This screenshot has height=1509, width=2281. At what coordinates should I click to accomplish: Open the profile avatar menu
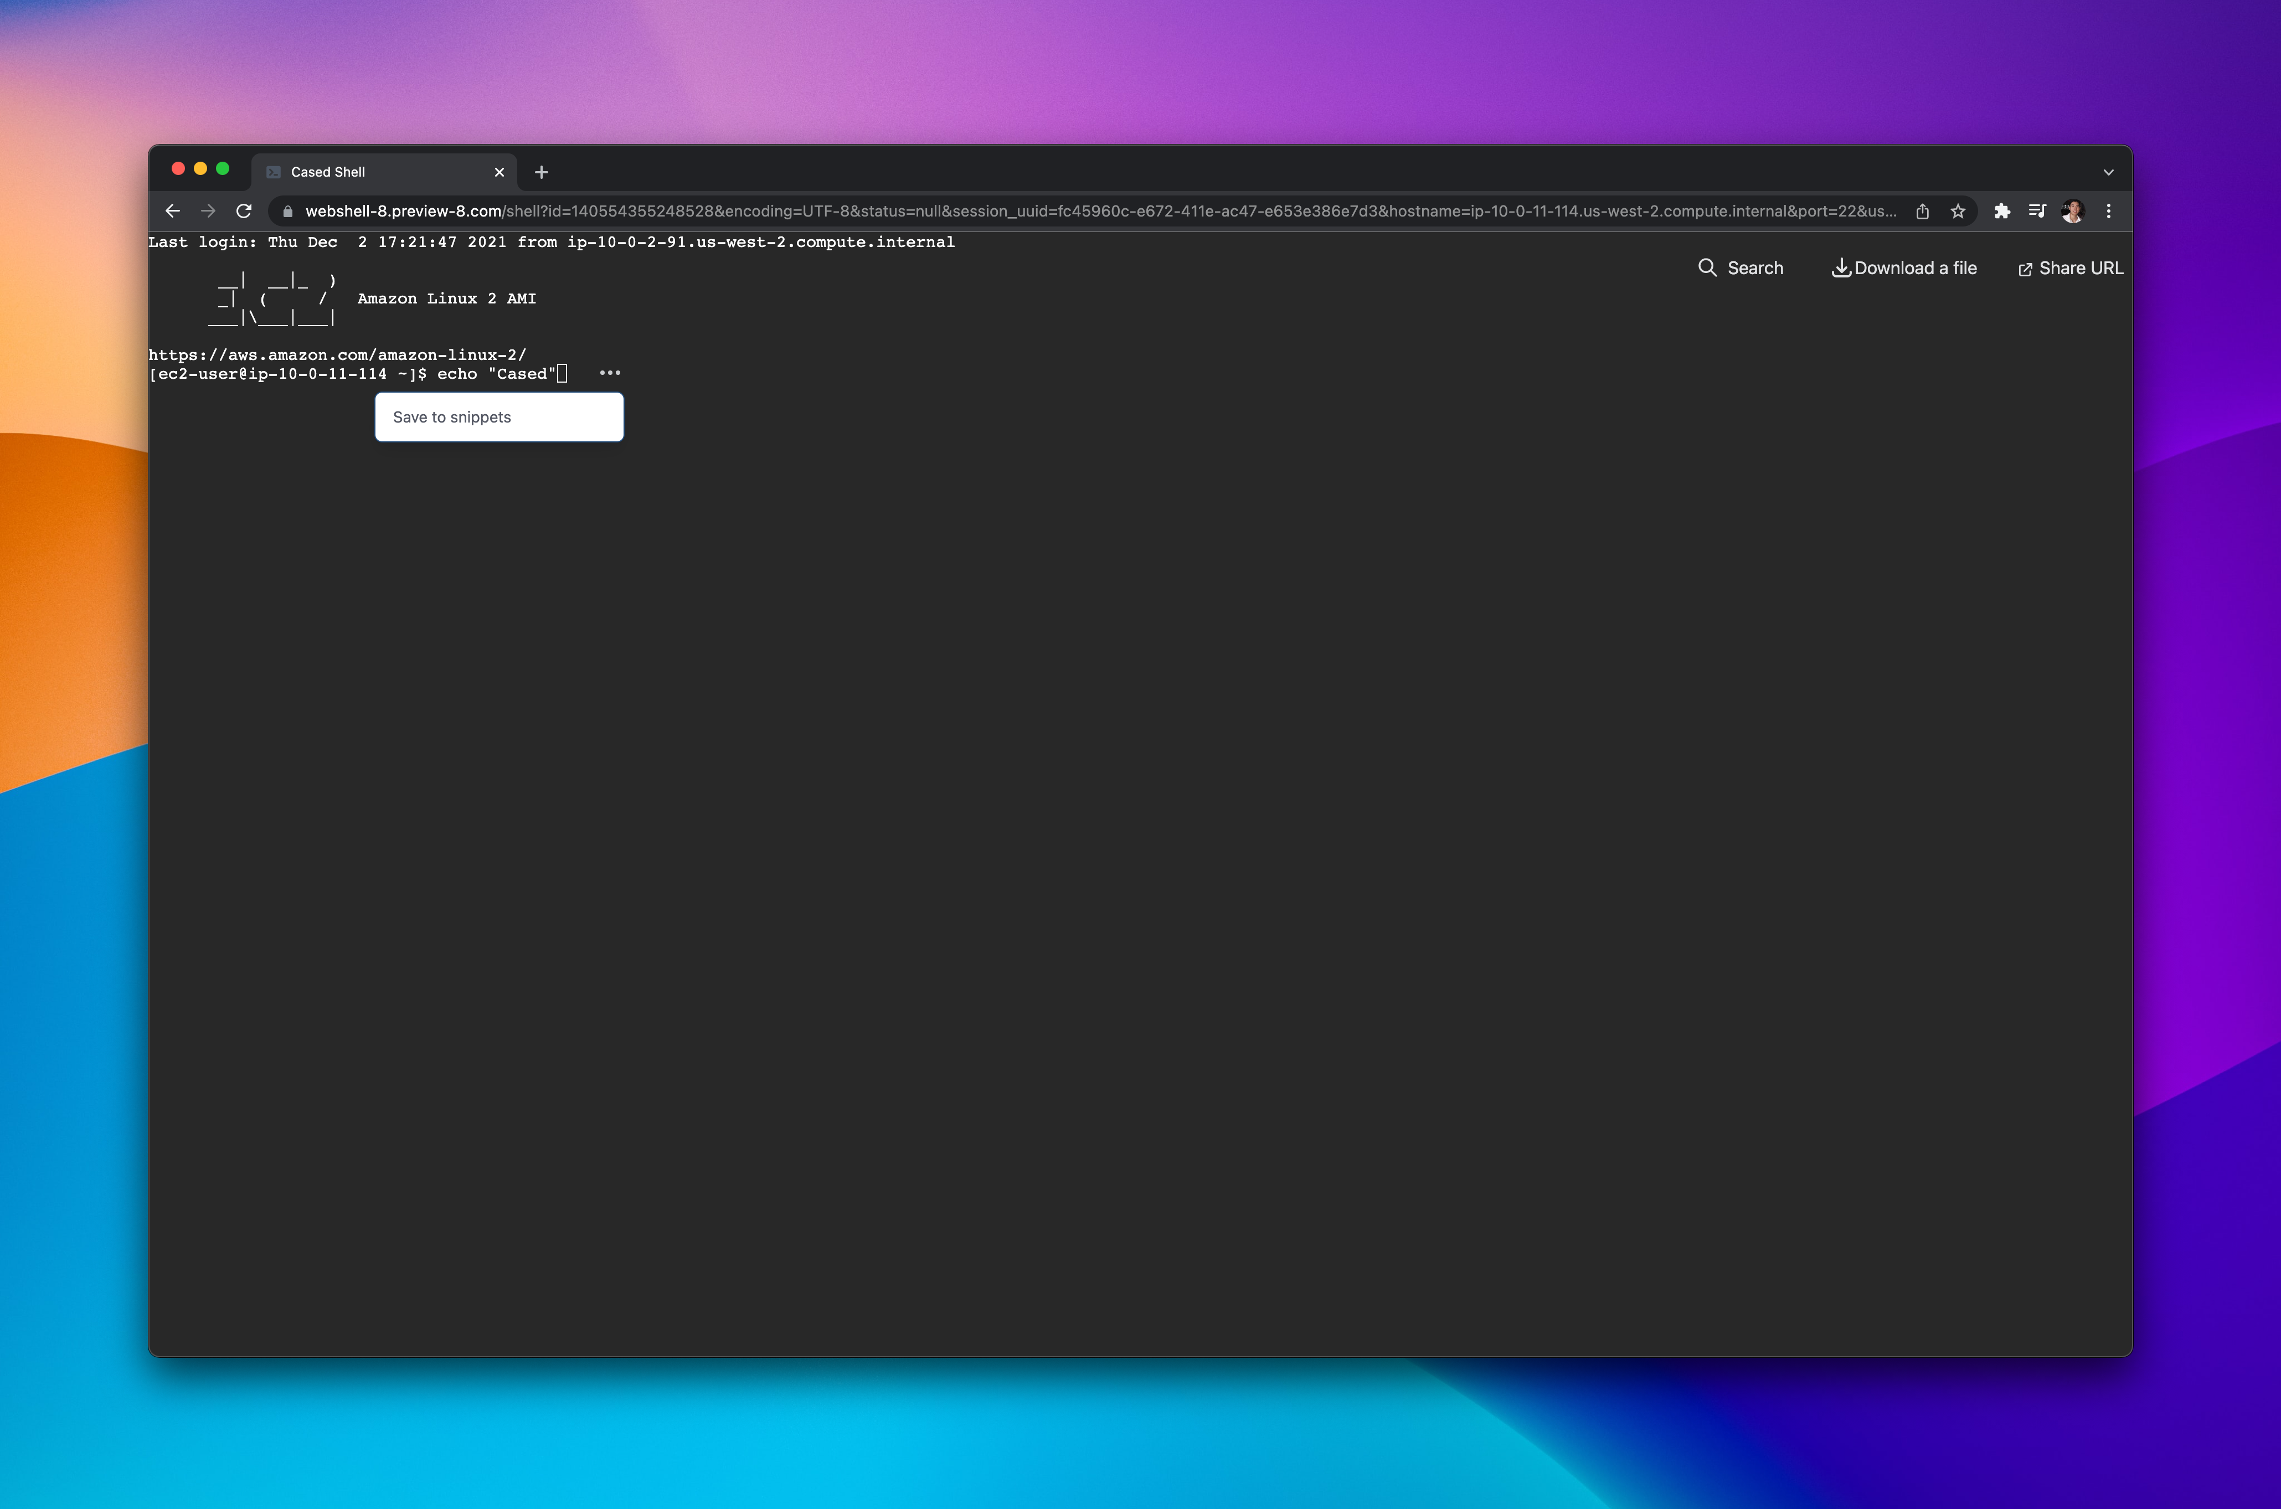click(x=2073, y=211)
